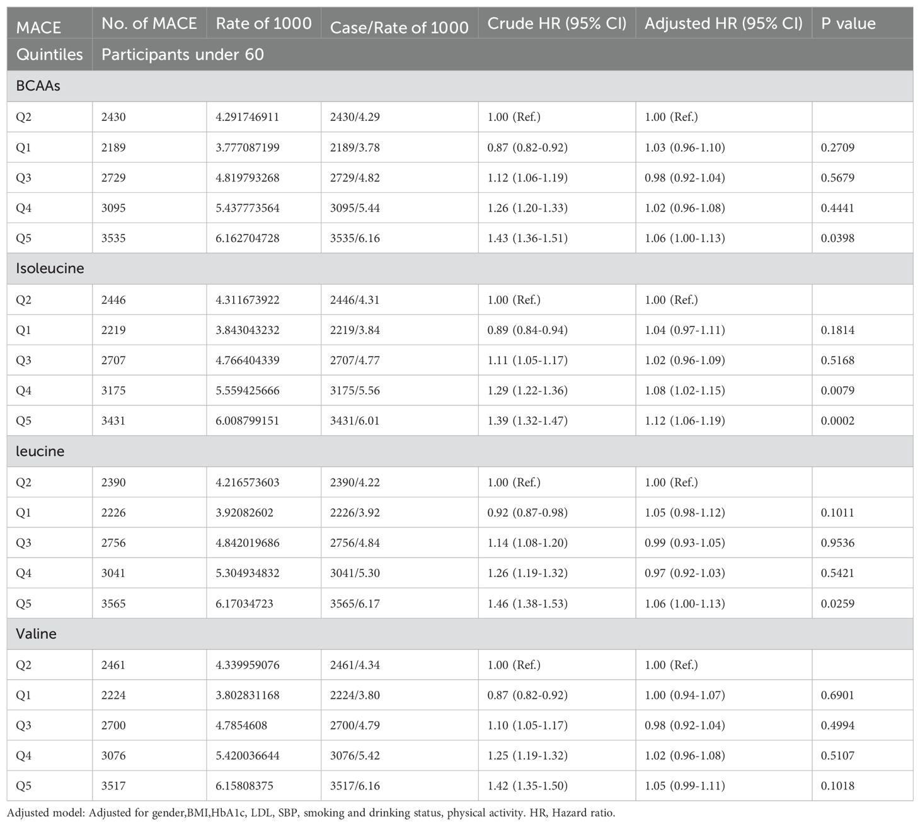Click P value "0.4994"
The width and height of the screenshot is (920, 826).
[x=837, y=726]
